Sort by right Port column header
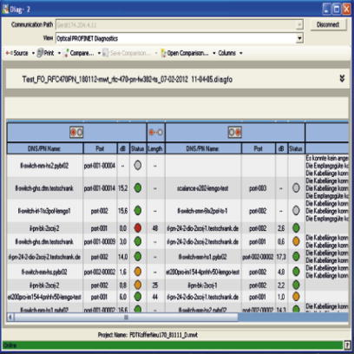The height and width of the screenshot is (354, 354). [258, 148]
